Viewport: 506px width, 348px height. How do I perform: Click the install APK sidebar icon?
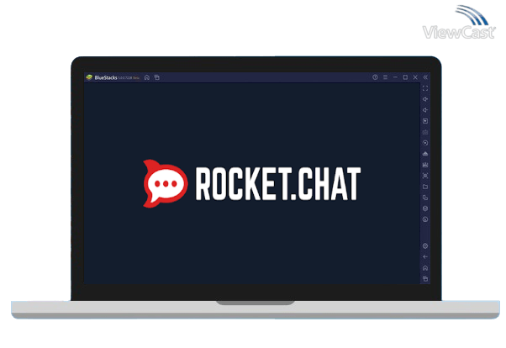point(425,154)
